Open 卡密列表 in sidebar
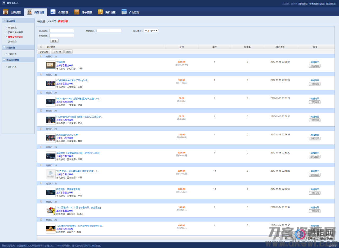This screenshot has width=339, height=248. pos(12,54)
